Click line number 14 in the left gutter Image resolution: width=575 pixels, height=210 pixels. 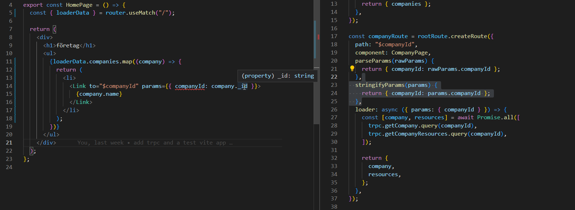pos(9,86)
